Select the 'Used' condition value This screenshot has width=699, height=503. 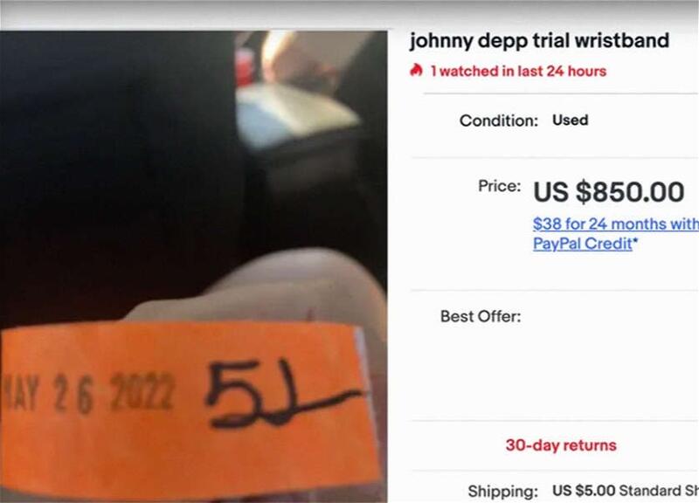(571, 120)
